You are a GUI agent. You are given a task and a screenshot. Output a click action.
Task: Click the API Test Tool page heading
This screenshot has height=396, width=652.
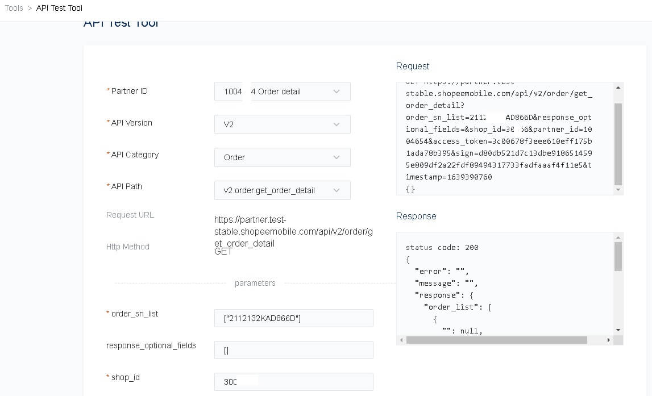tap(121, 22)
